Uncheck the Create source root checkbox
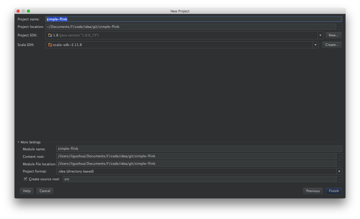The width and height of the screenshot is (360, 219). (x=25, y=179)
